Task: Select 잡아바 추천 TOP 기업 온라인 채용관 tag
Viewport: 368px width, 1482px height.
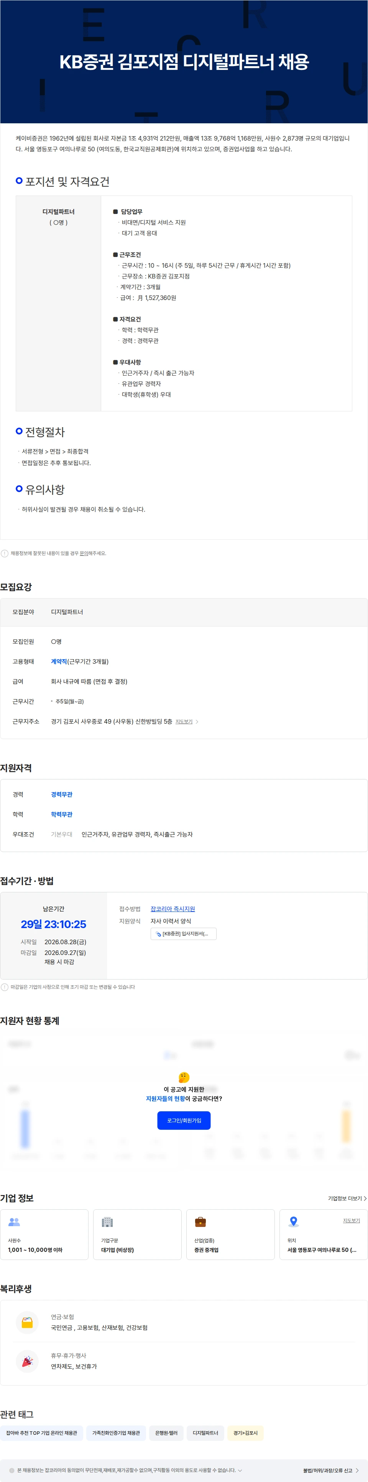Action: click(41, 1432)
